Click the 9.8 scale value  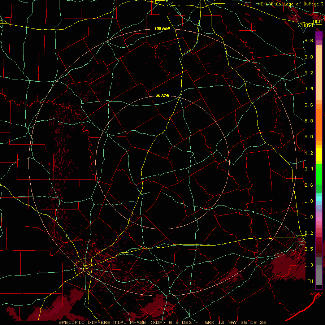click(x=309, y=40)
